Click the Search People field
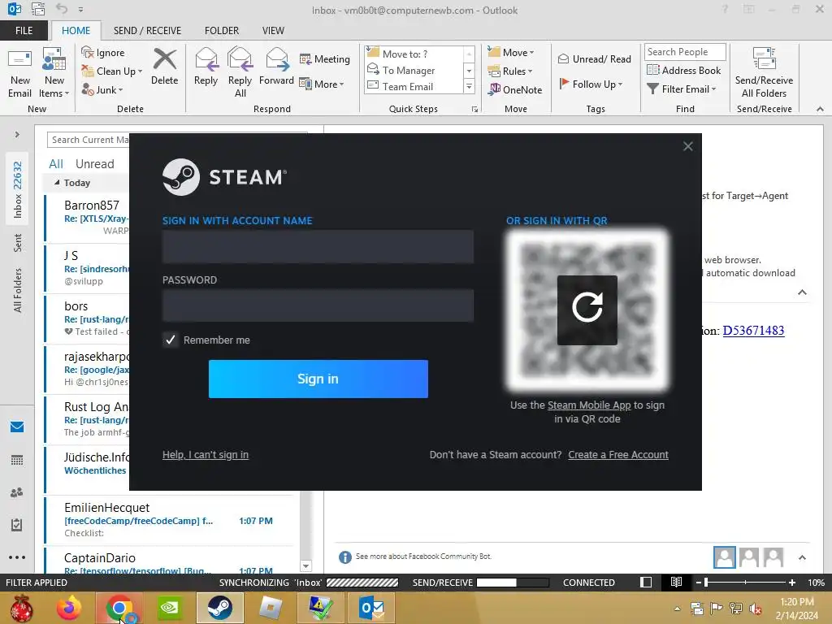This screenshot has height=624, width=832. click(x=684, y=51)
